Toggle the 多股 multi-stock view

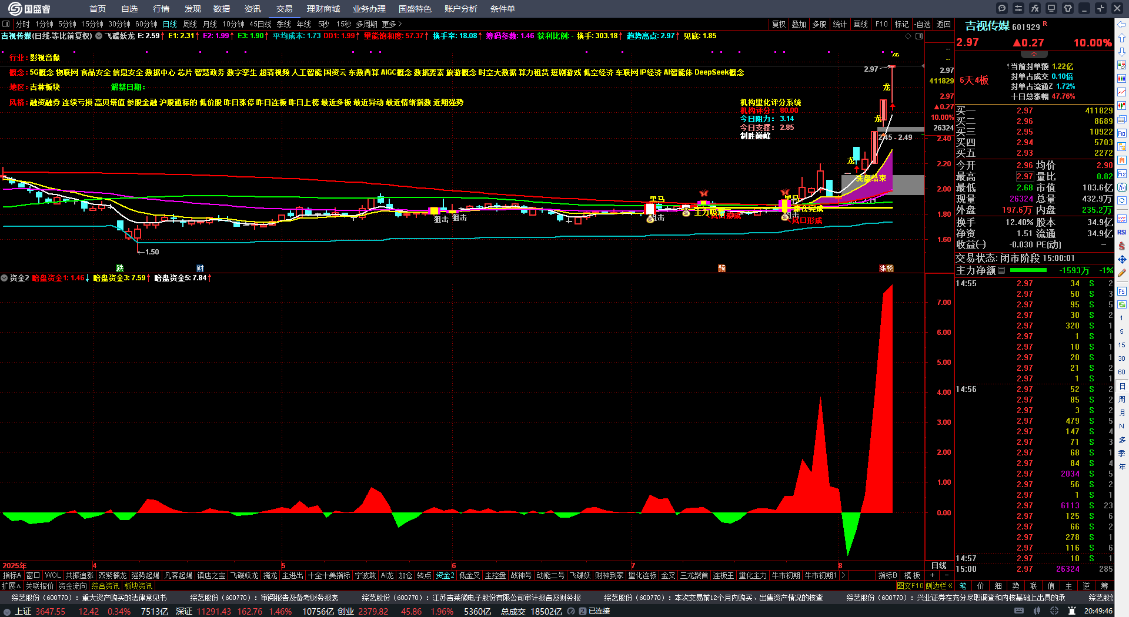[x=819, y=24]
